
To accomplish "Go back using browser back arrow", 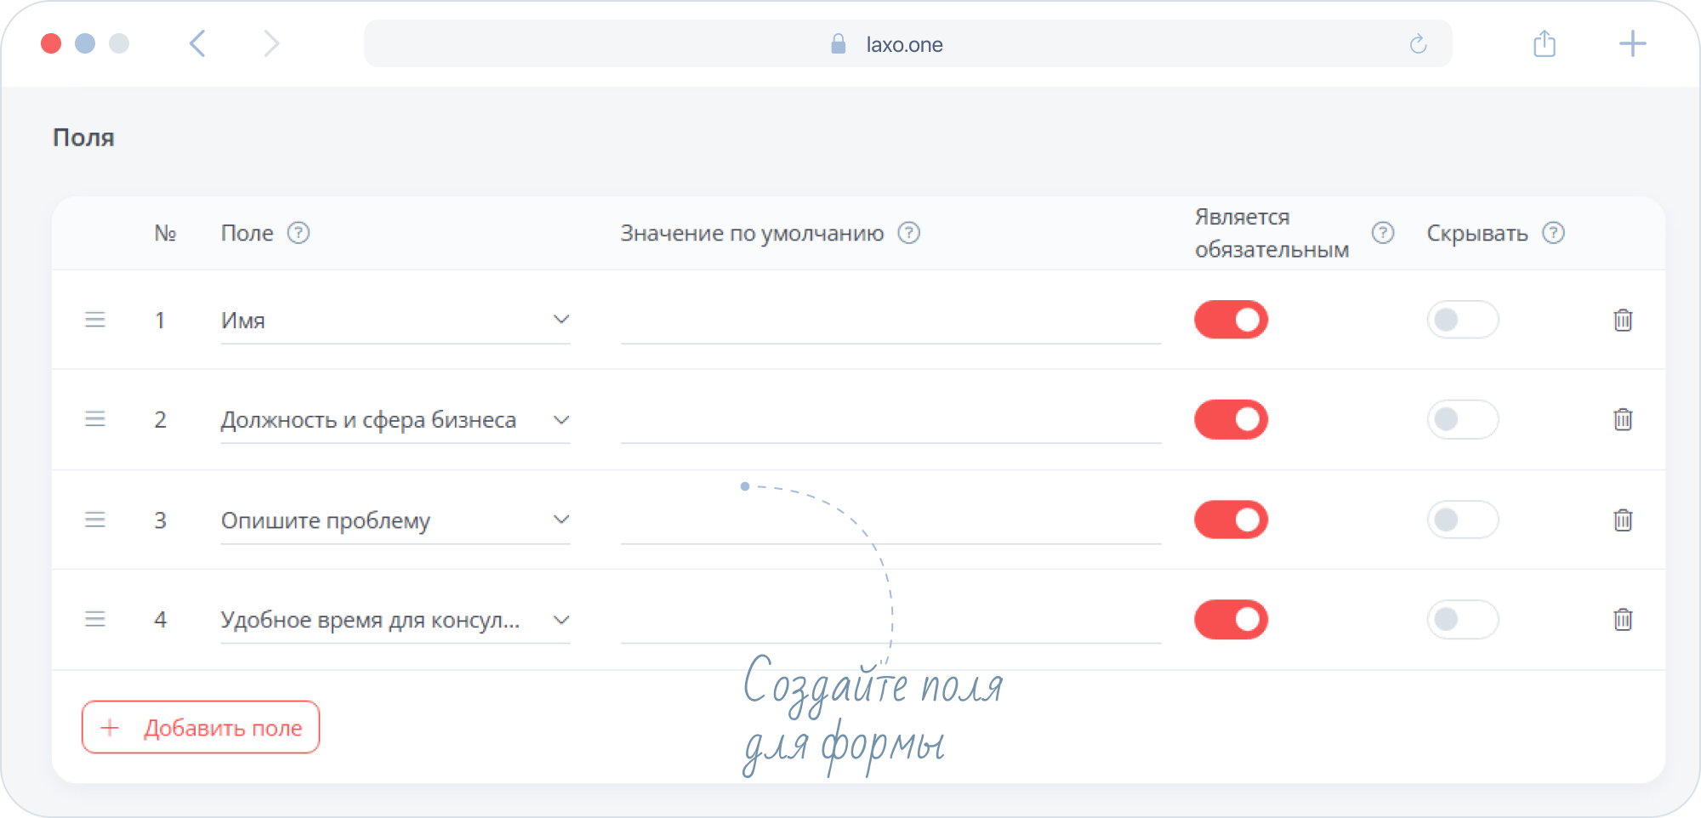I will click(197, 43).
